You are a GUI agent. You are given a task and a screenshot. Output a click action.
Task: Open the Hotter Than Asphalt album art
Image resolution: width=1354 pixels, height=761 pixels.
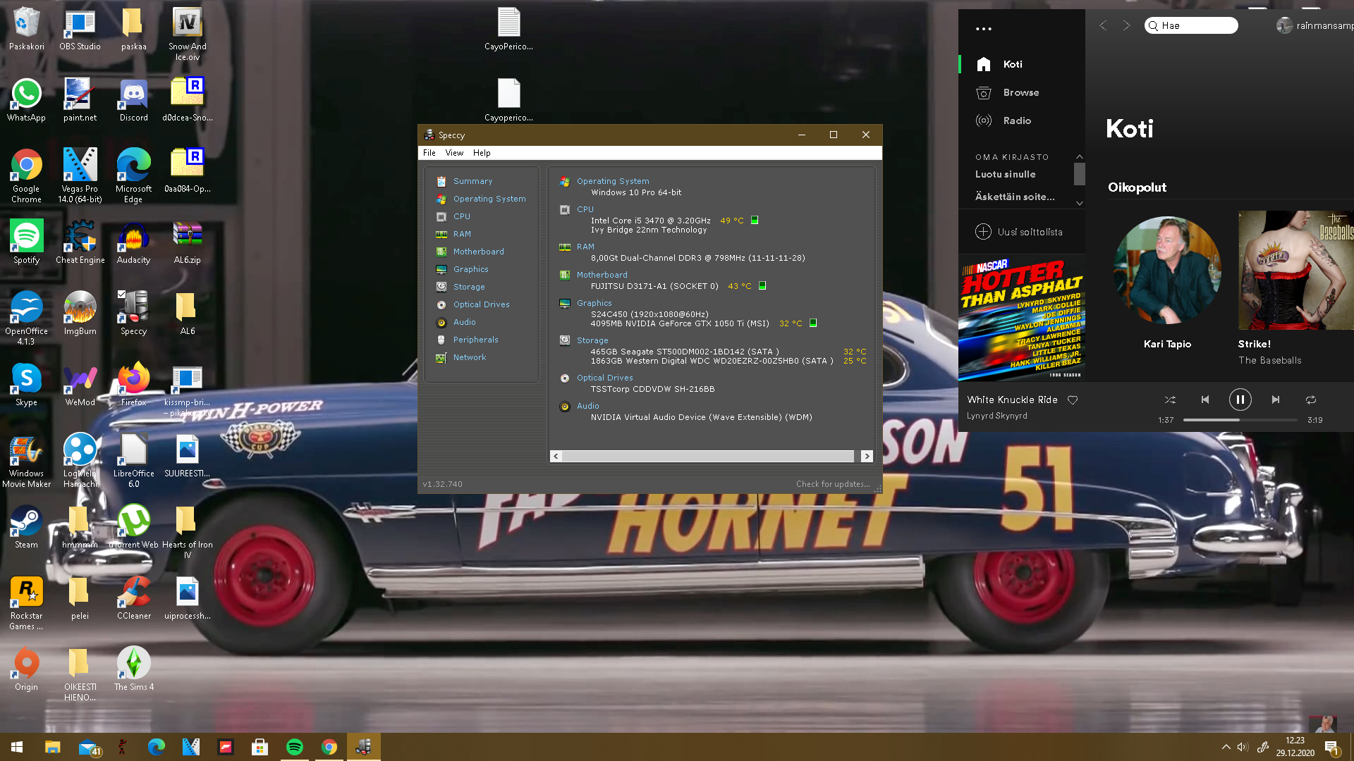[x=1022, y=318]
